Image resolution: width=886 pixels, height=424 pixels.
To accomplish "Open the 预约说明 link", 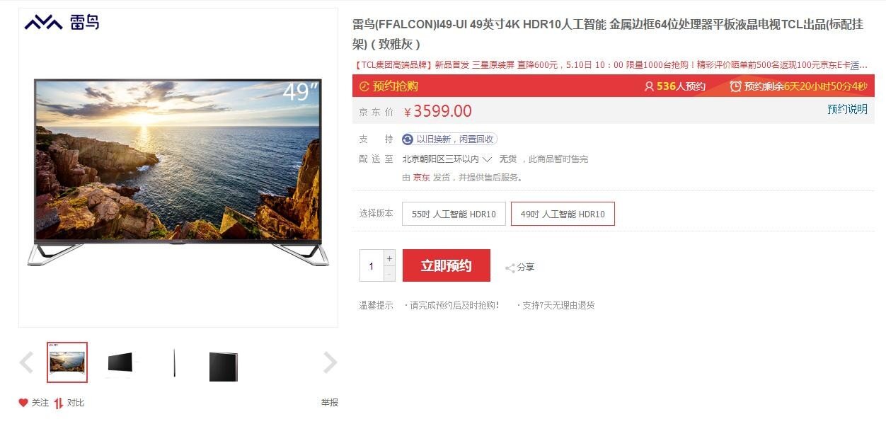I will [x=847, y=109].
